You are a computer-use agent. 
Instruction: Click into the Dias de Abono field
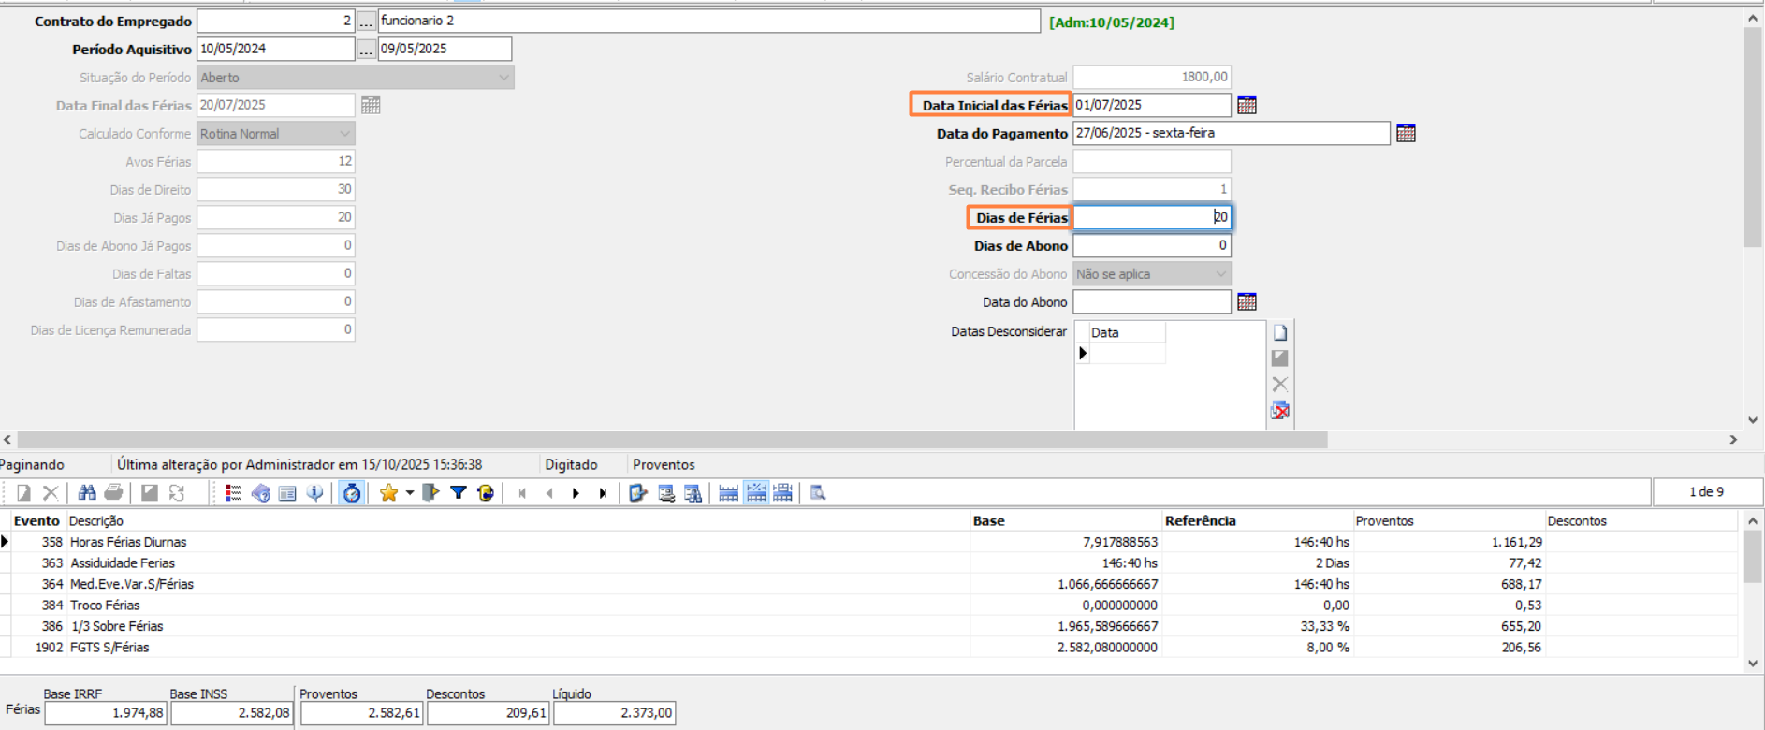click(1150, 246)
